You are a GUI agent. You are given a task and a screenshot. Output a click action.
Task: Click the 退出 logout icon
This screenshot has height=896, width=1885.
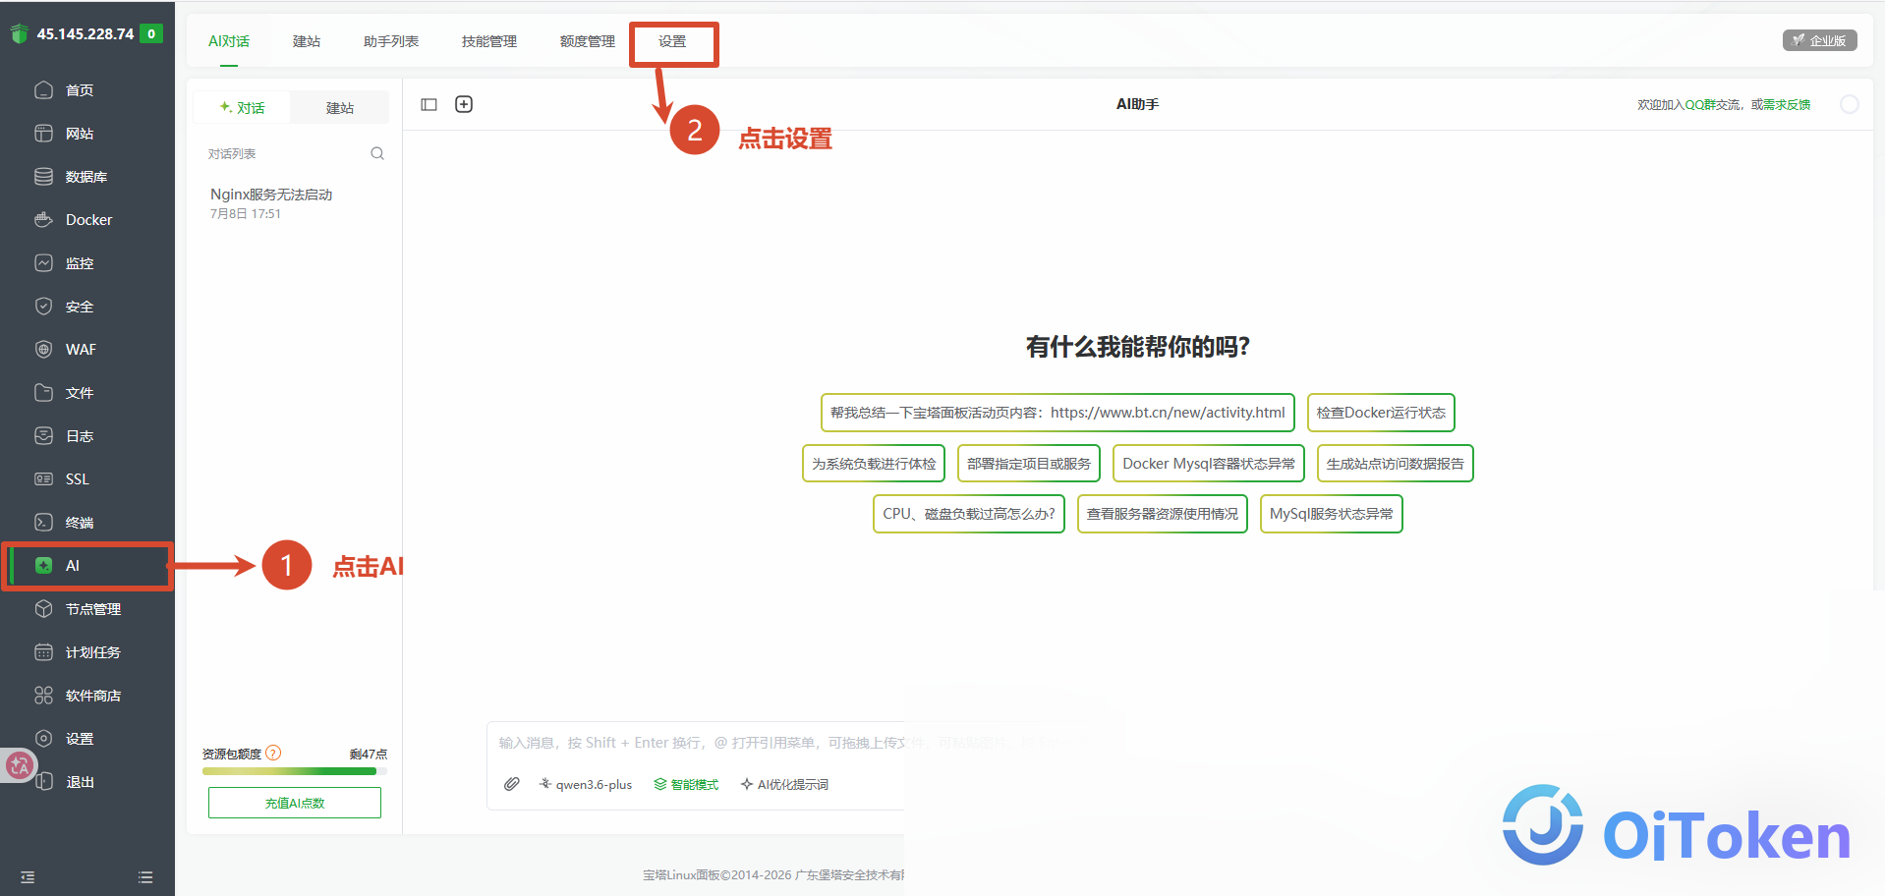[45, 782]
